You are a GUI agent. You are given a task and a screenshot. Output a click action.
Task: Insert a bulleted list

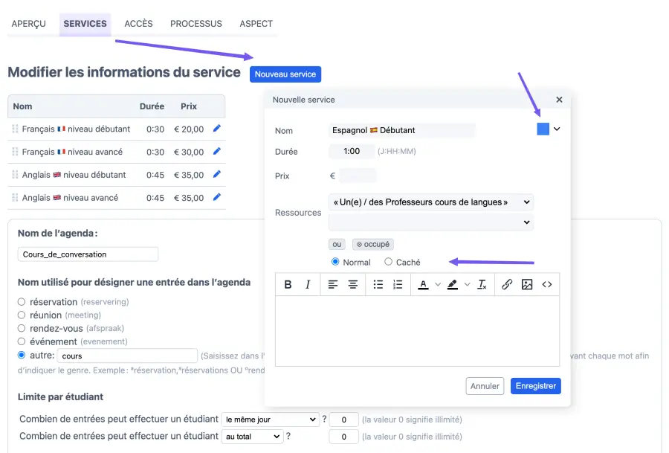click(378, 284)
